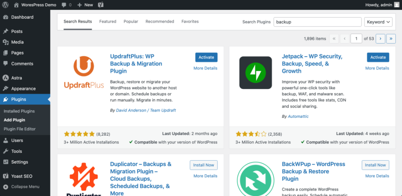Click the UpdraftPlus five-star rating
This screenshot has height=196, width=402.
pyautogui.click(x=79, y=134)
